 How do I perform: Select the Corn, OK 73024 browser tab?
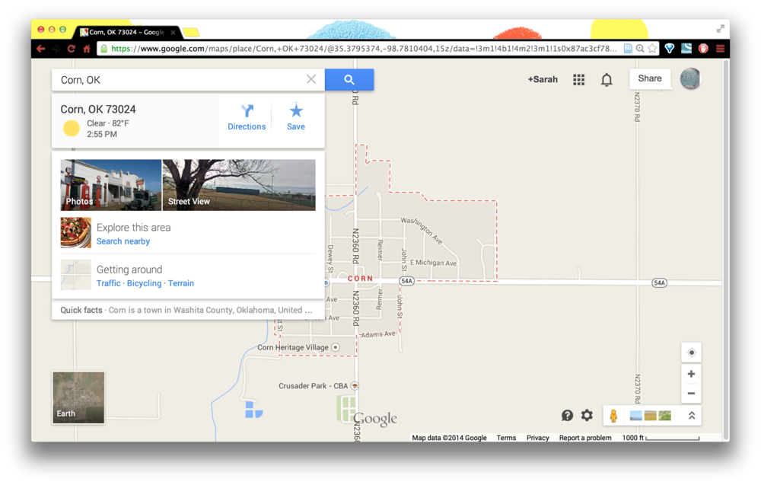127,32
